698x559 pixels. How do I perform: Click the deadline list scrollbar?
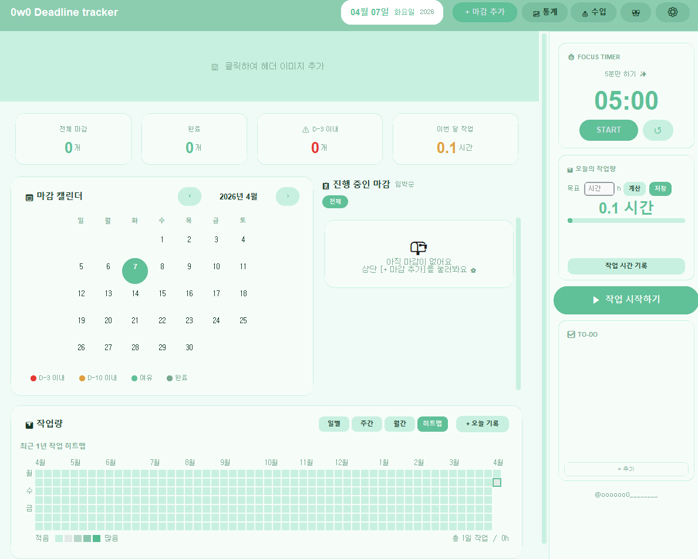[x=518, y=304]
